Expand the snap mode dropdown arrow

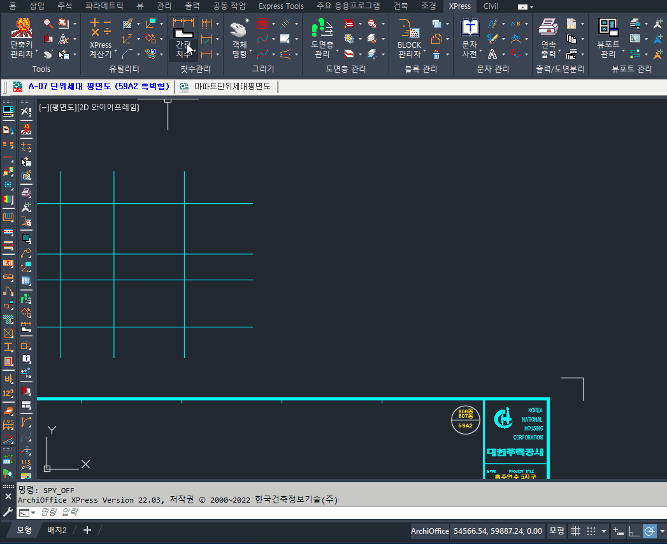[x=604, y=531]
